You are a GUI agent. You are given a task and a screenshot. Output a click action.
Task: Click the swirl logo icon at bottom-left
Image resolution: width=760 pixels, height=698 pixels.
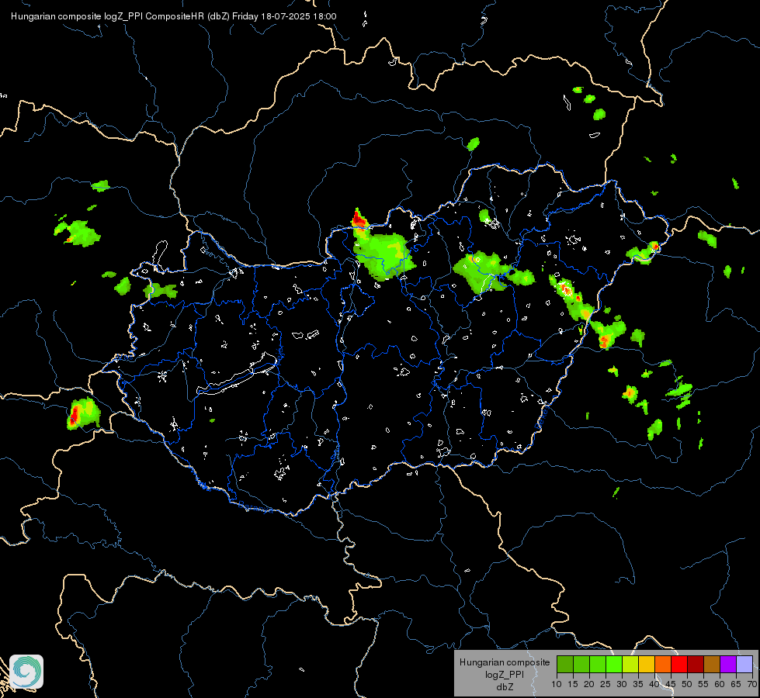[26, 672]
